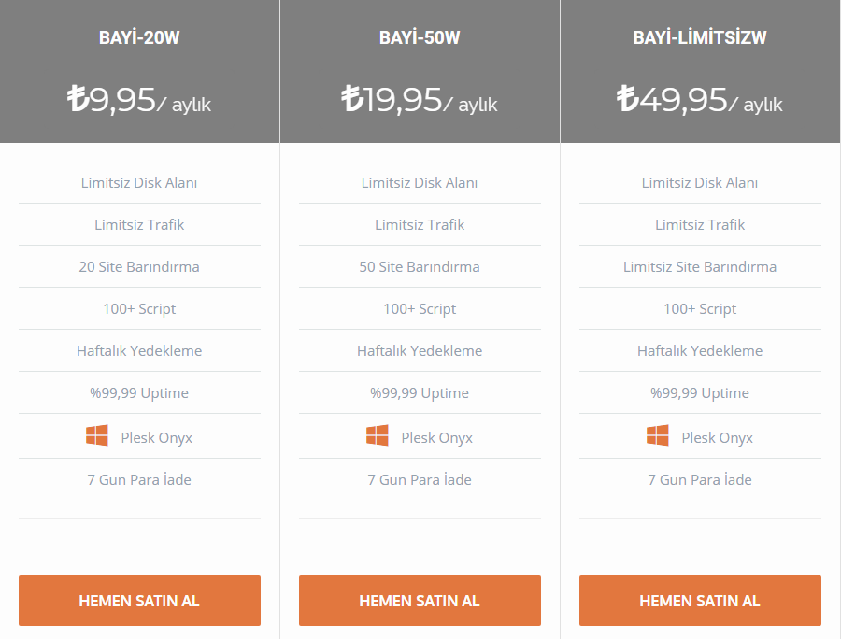Click %99,99 Uptime in the BAYİ-LİMİTSİZW plan

click(700, 393)
